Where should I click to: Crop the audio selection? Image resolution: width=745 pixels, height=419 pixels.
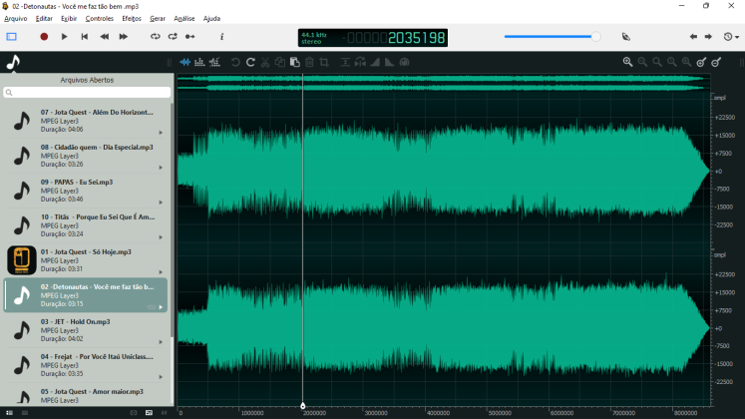pos(324,62)
